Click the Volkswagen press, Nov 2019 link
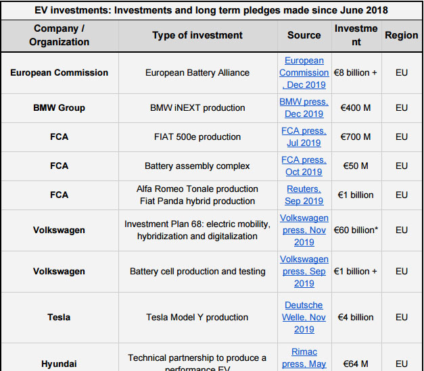 pyautogui.click(x=304, y=230)
